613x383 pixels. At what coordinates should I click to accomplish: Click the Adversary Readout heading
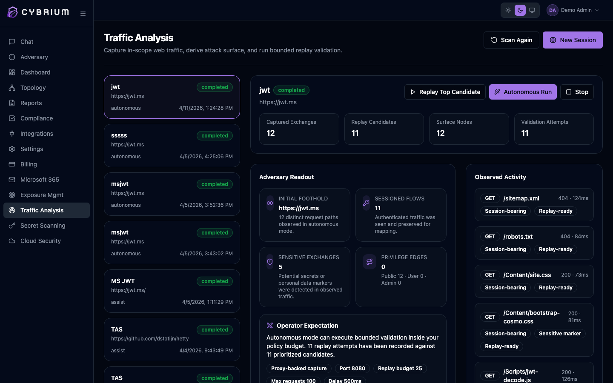click(x=286, y=177)
